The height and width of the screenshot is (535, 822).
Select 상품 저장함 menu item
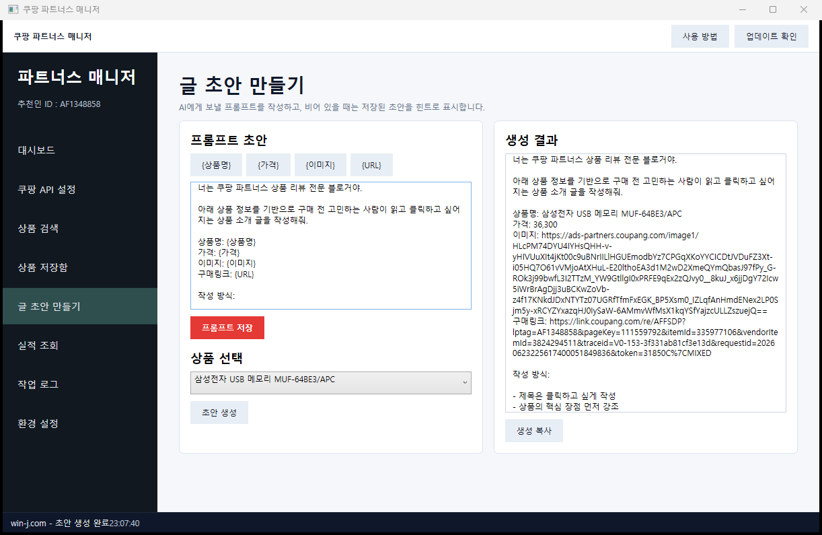[x=80, y=267]
